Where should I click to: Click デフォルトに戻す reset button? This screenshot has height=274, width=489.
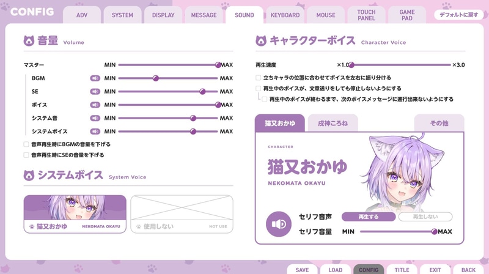click(x=459, y=15)
